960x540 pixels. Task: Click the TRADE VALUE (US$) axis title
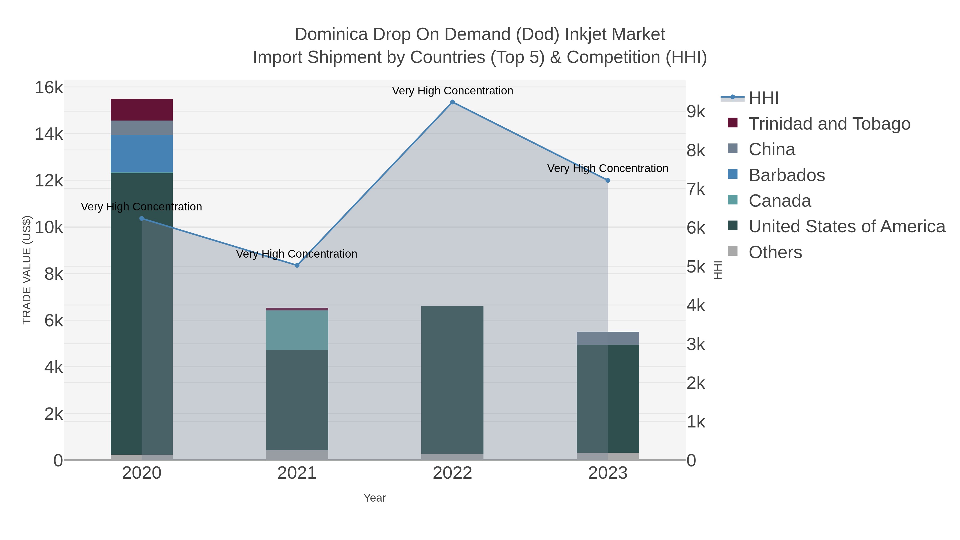pyautogui.click(x=27, y=270)
